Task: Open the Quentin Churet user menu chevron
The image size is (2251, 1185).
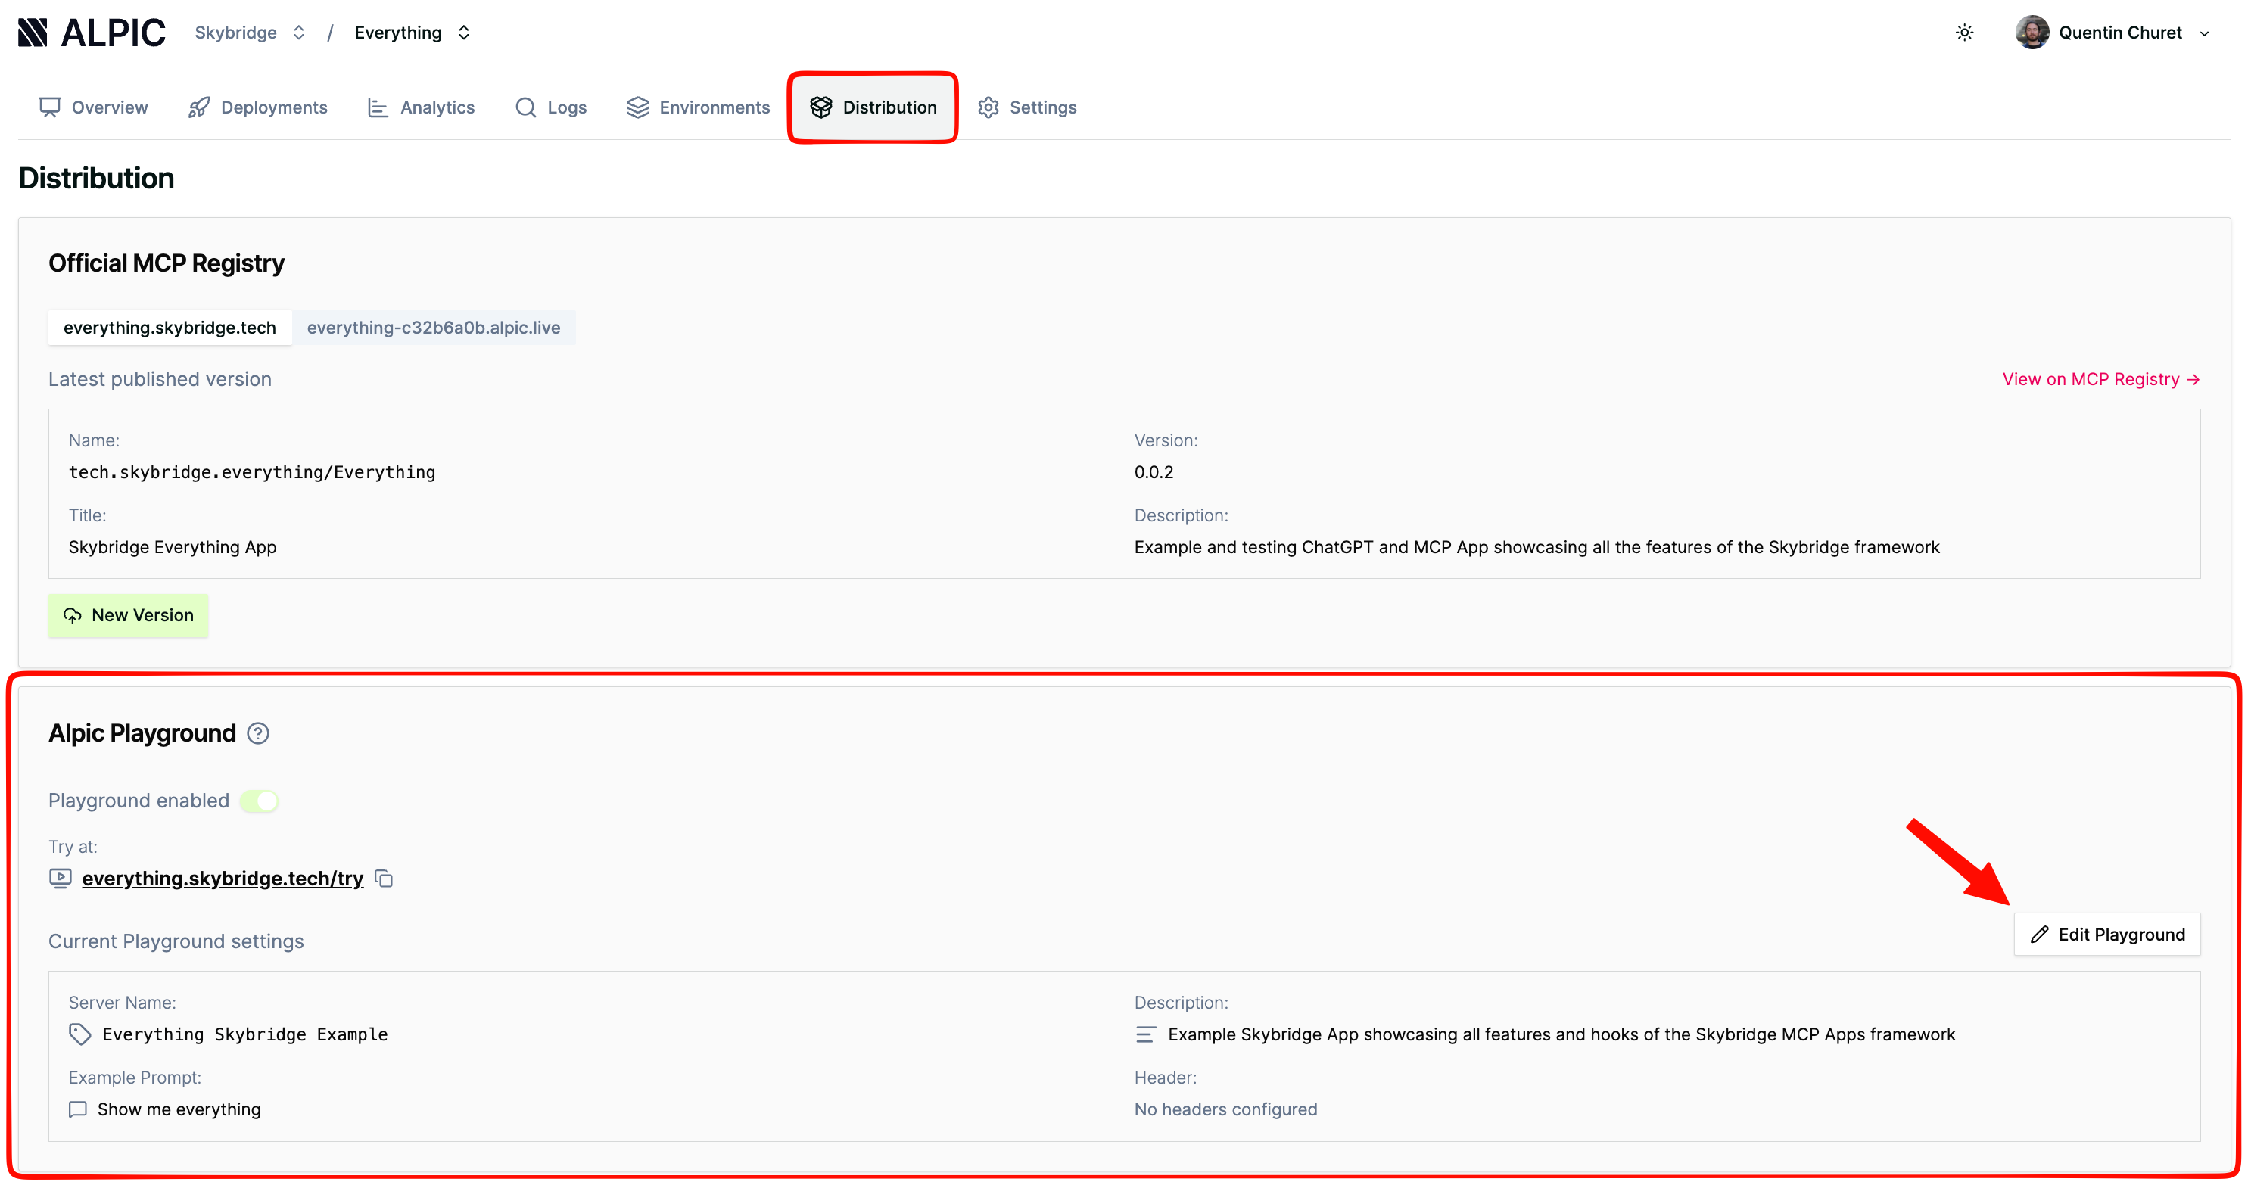Action: (2204, 33)
